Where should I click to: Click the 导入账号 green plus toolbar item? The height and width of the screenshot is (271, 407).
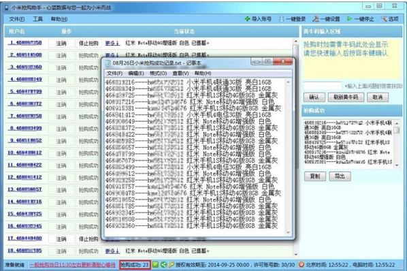(x=258, y=19)
